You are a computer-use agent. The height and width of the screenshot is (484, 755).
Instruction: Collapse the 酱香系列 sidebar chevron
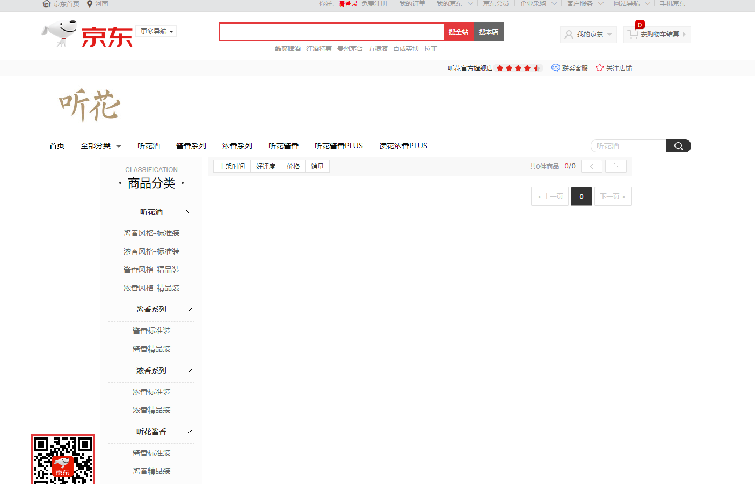pyautogui.click(x=189, y=309)
